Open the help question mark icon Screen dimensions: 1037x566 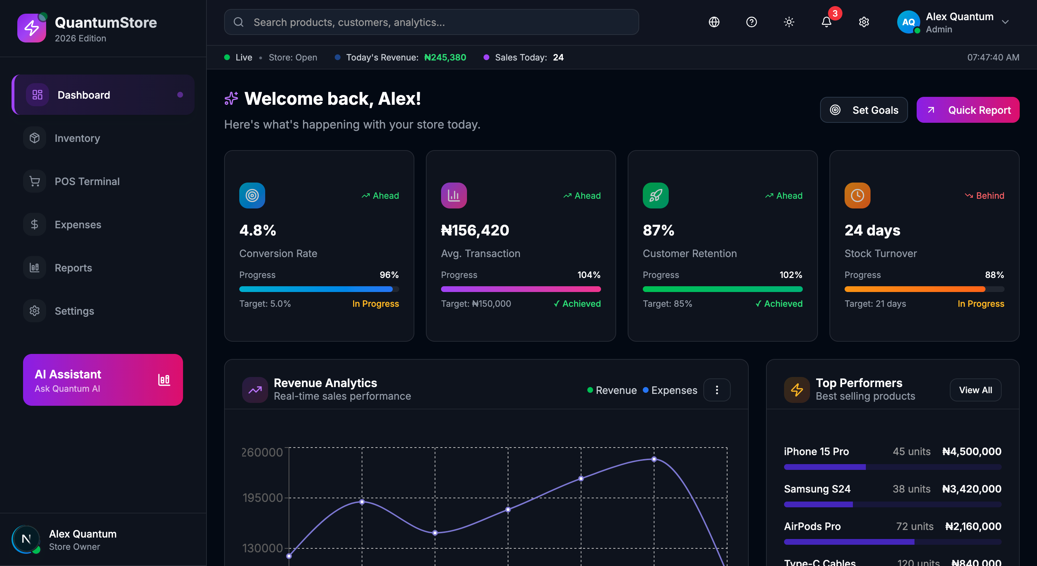(751, 22)
